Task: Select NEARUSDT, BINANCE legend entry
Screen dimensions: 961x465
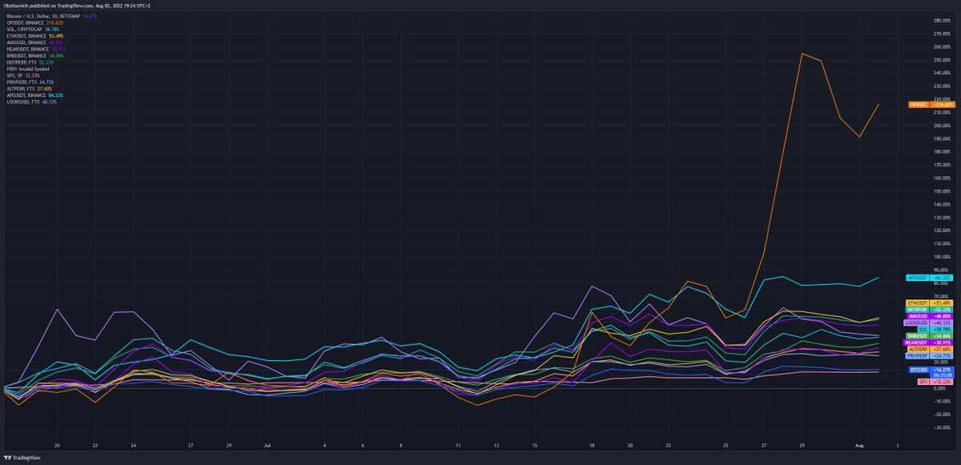Action: (36, 50)
